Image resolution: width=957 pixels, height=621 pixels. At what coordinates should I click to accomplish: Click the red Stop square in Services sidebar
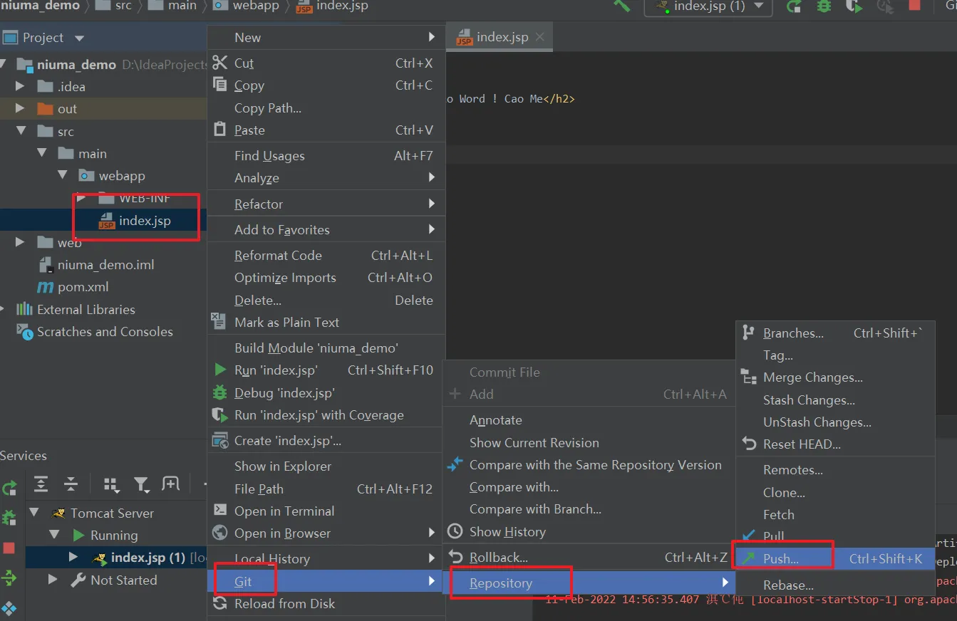[9, 548]
